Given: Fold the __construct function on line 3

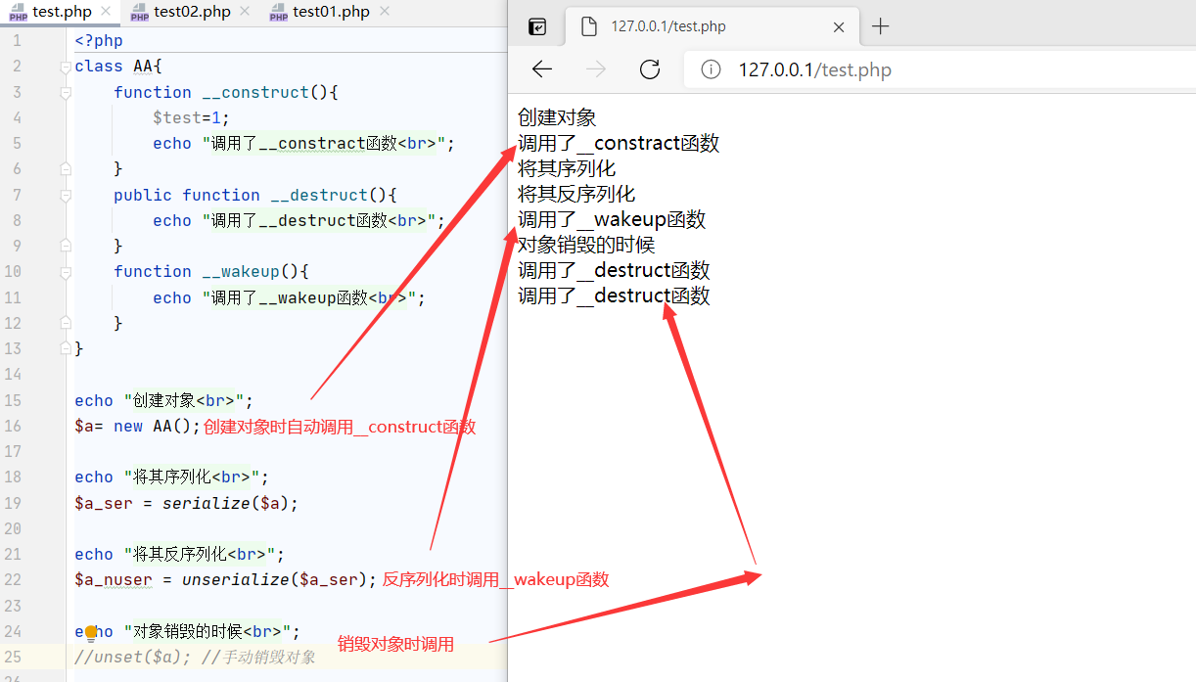Looking at the screenshot, I should (66, 92).
